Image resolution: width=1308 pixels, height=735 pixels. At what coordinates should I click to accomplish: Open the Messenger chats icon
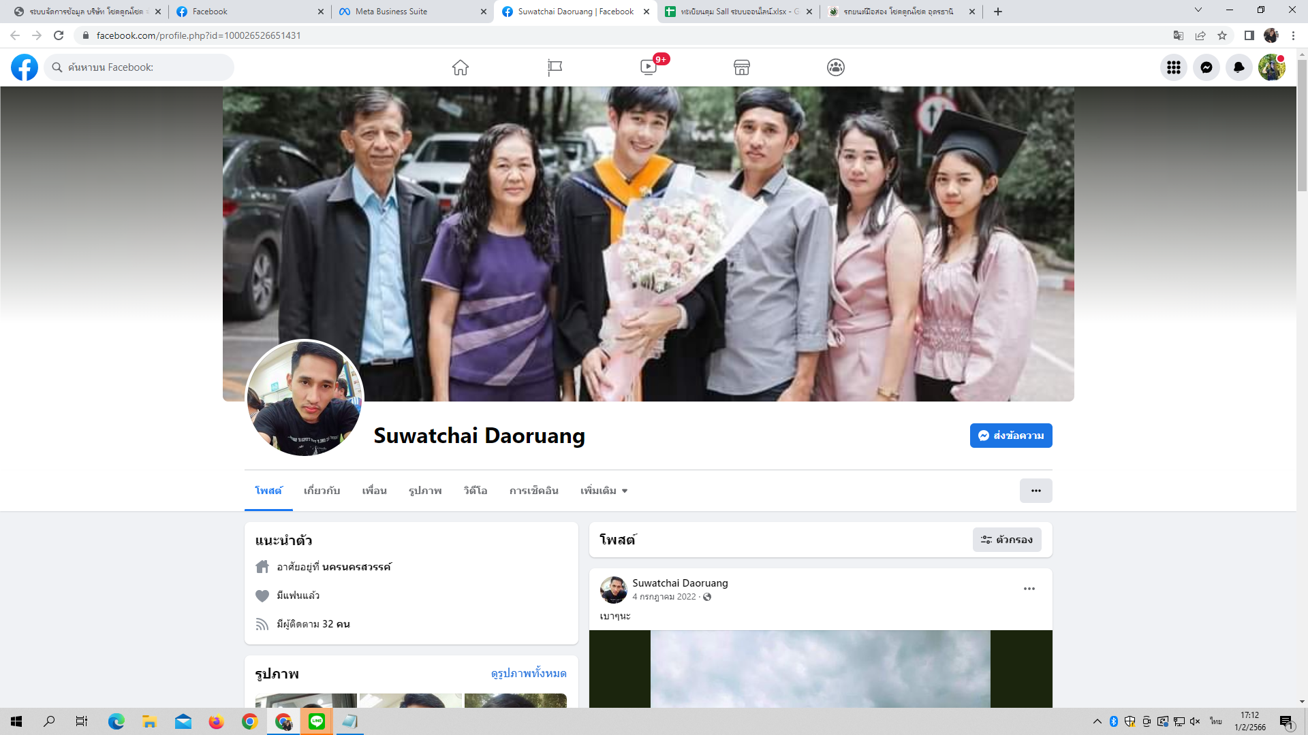(1206, 67)
